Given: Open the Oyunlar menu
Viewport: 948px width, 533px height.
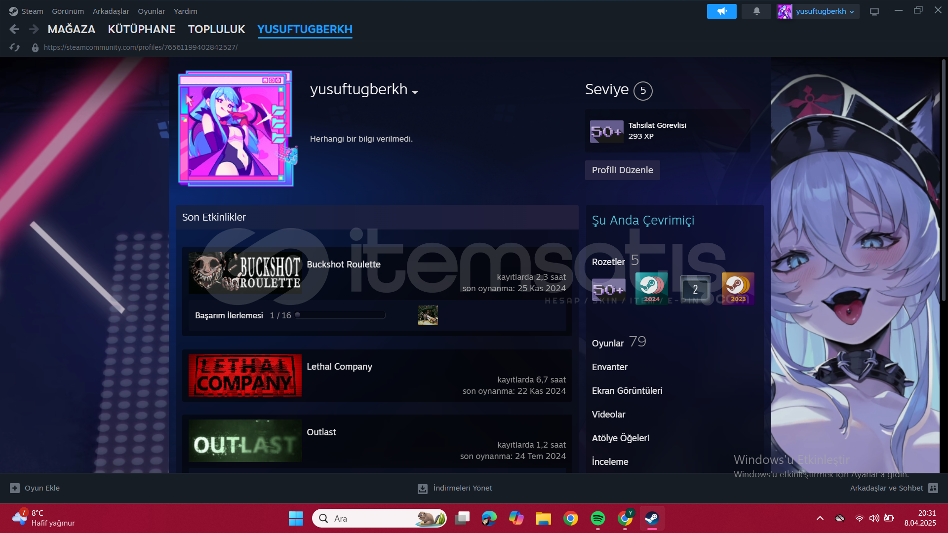Looking at the screenshot, I should (151, 11).
